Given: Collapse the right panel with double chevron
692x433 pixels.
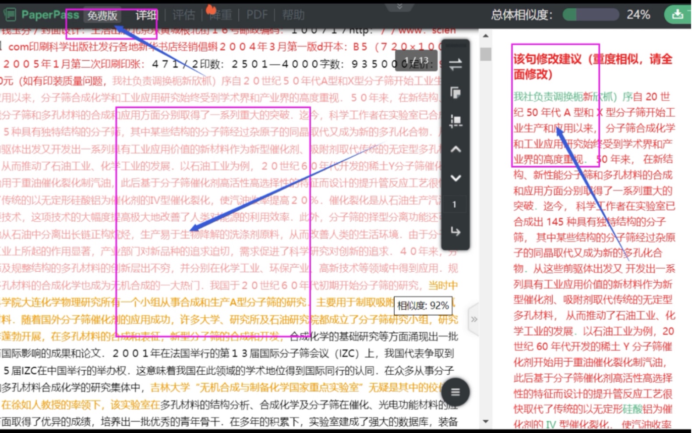Looking at the screenshot, I should [x=474, y=319].
